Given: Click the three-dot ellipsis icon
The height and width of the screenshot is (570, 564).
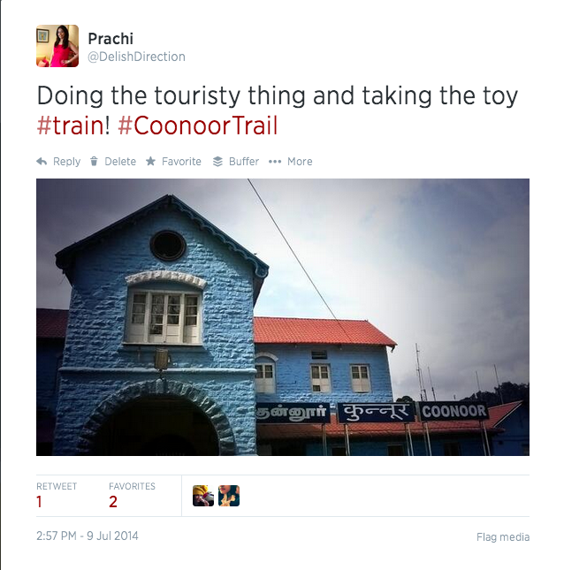Looking at the screenshot, I should click(274, 162).
